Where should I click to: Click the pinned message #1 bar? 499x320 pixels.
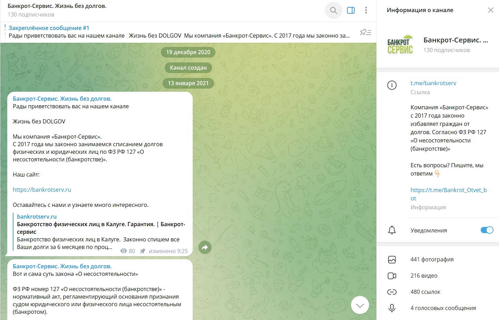180,32
